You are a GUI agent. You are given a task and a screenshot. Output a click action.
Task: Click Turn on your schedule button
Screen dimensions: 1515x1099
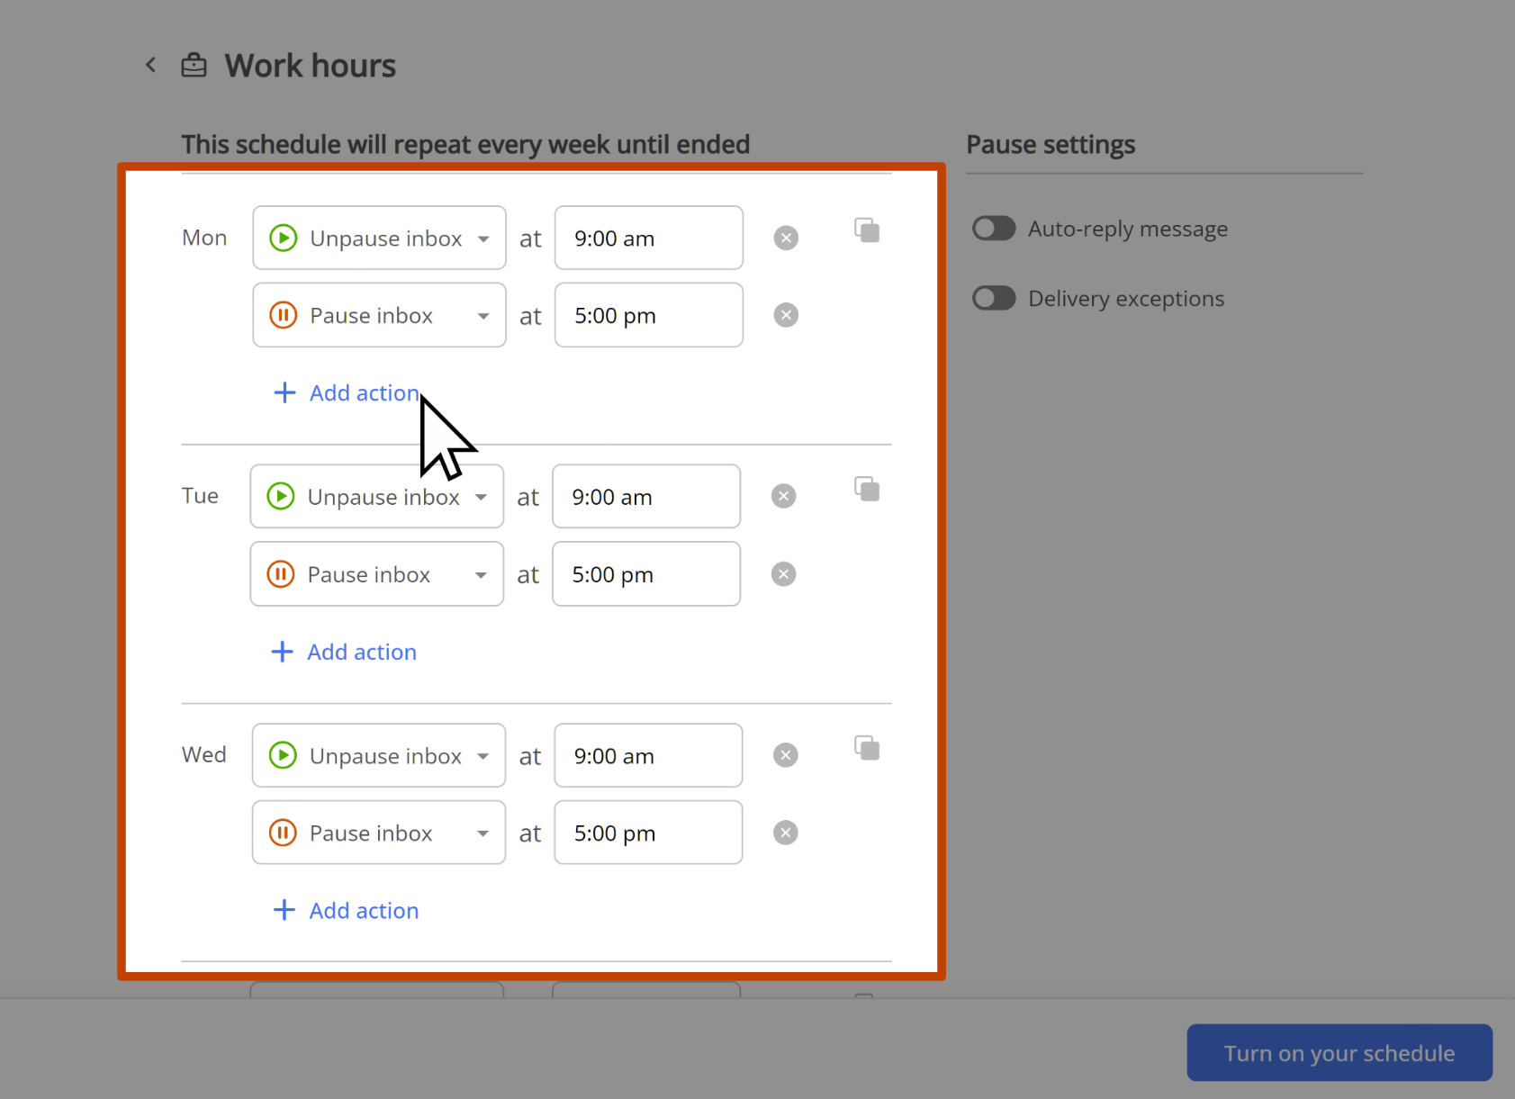coord(1339,1052)
